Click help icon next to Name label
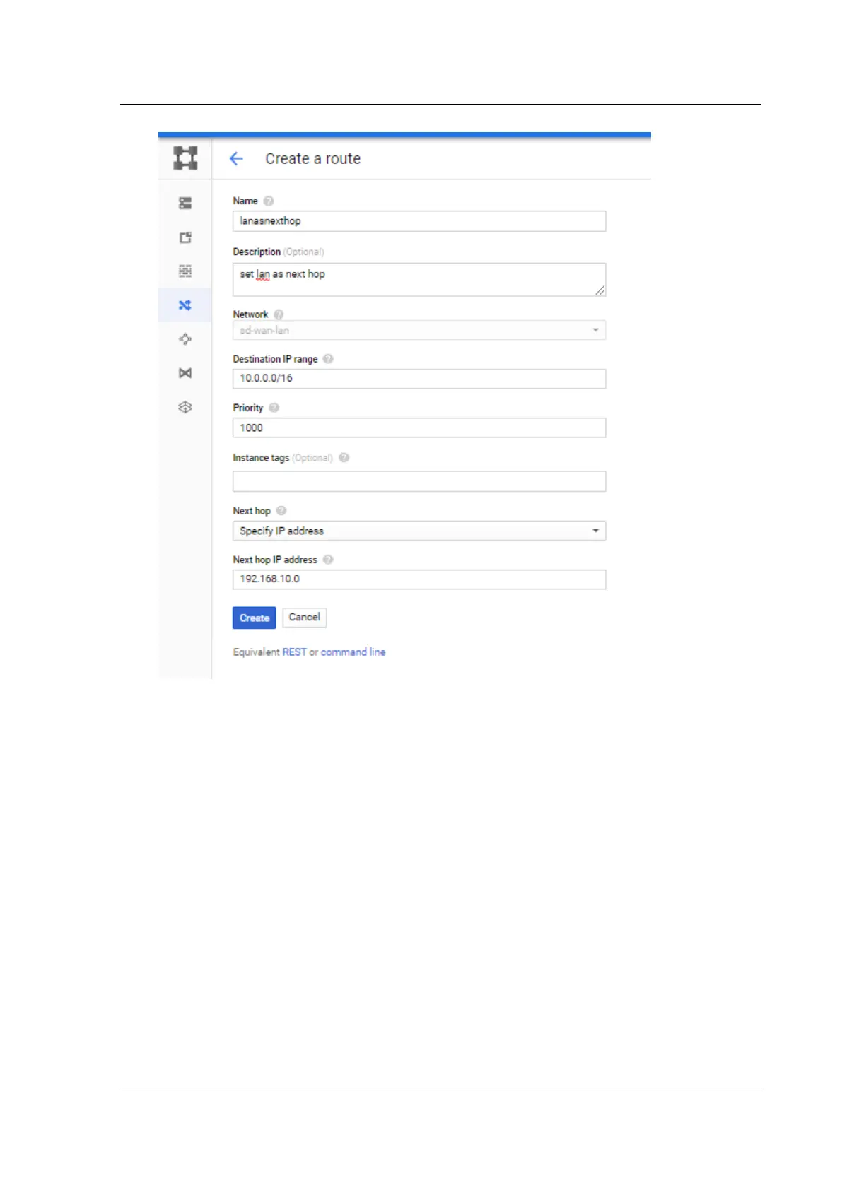 pyautogui.click(x=269, y=201)
